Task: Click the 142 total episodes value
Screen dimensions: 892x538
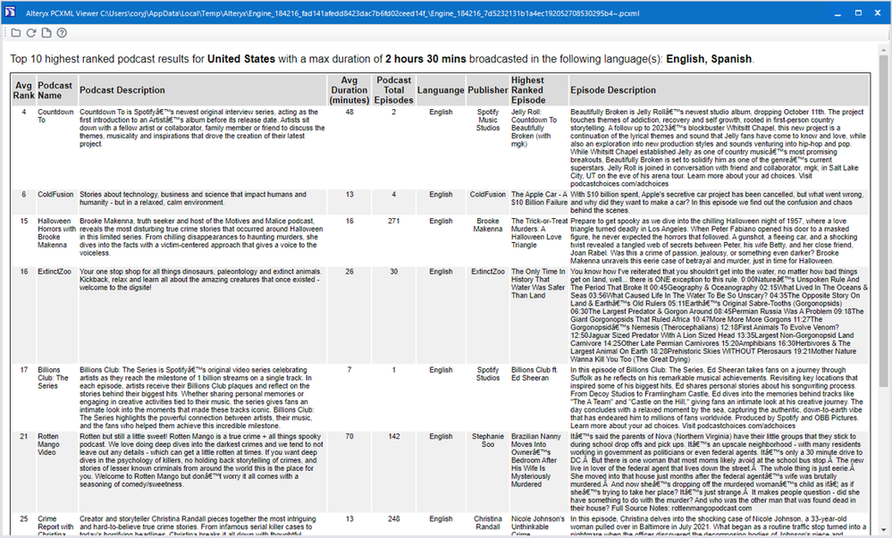Action: [x=393, y=436]
